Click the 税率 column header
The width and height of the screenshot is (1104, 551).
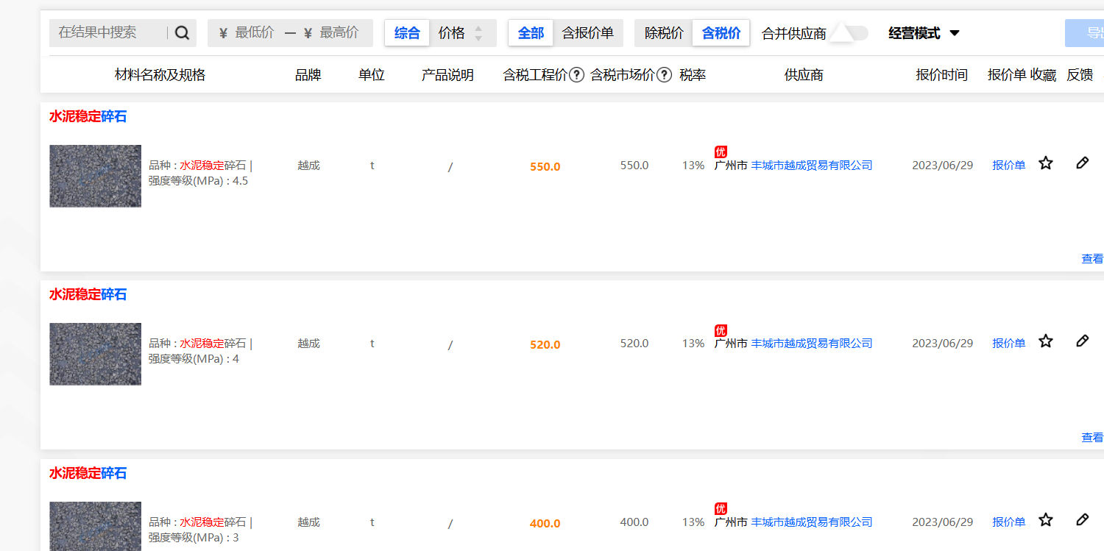693,75
